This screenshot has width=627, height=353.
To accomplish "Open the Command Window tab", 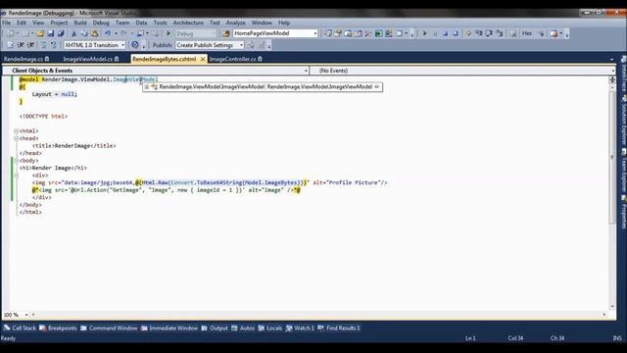I will tap(109, 328).
